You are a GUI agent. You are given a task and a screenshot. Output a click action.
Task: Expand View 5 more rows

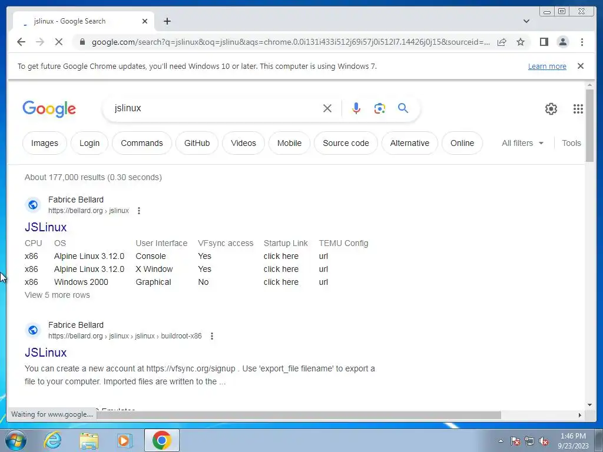(57, 295)
